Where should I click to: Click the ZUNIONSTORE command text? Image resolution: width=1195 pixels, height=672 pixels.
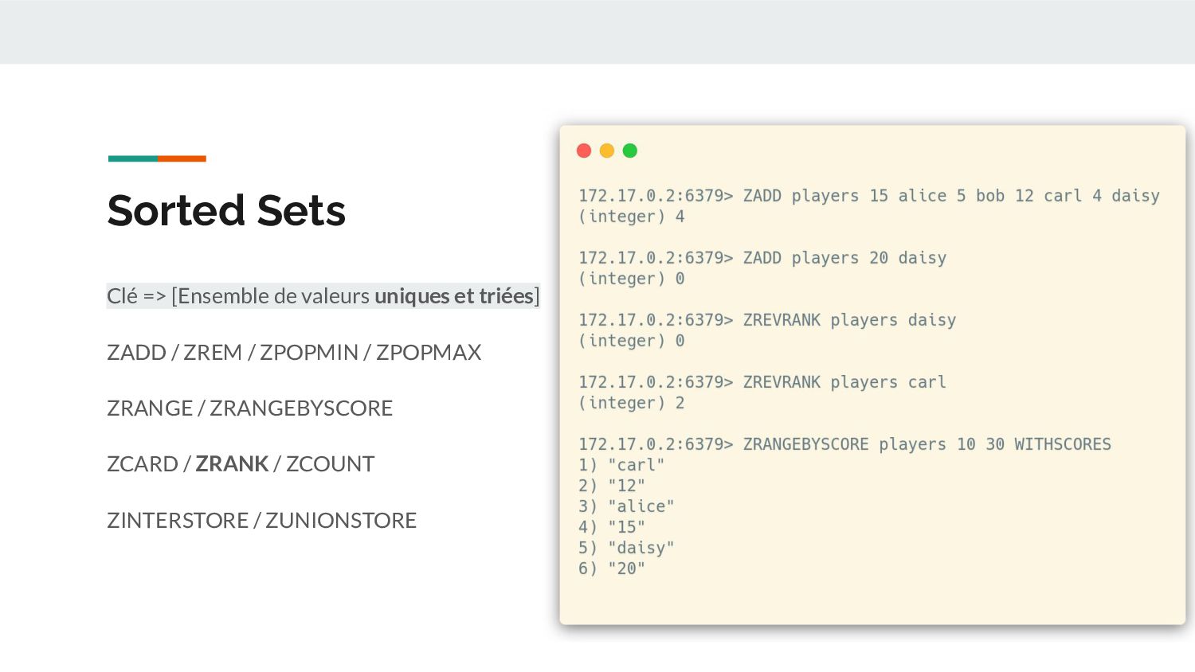tap(341, 520)
